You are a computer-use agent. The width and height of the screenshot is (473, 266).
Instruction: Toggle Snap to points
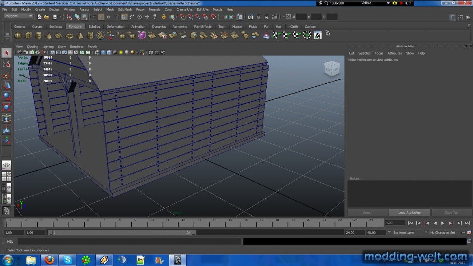pyautogui.click(x=198, y=17)
